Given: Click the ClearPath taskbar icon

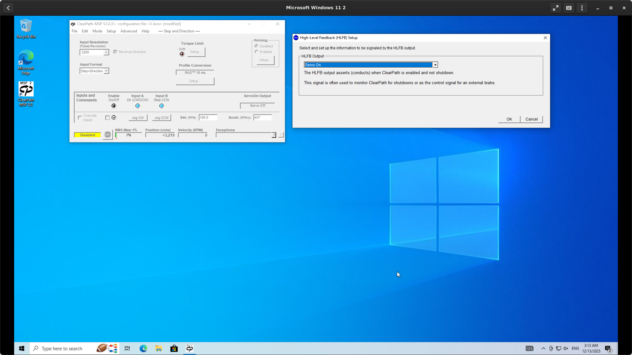Looking at the screenshot, I should tap(190, 348).
